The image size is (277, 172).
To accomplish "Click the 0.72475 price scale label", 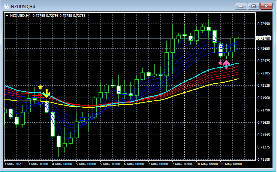I will click(264, 61).
